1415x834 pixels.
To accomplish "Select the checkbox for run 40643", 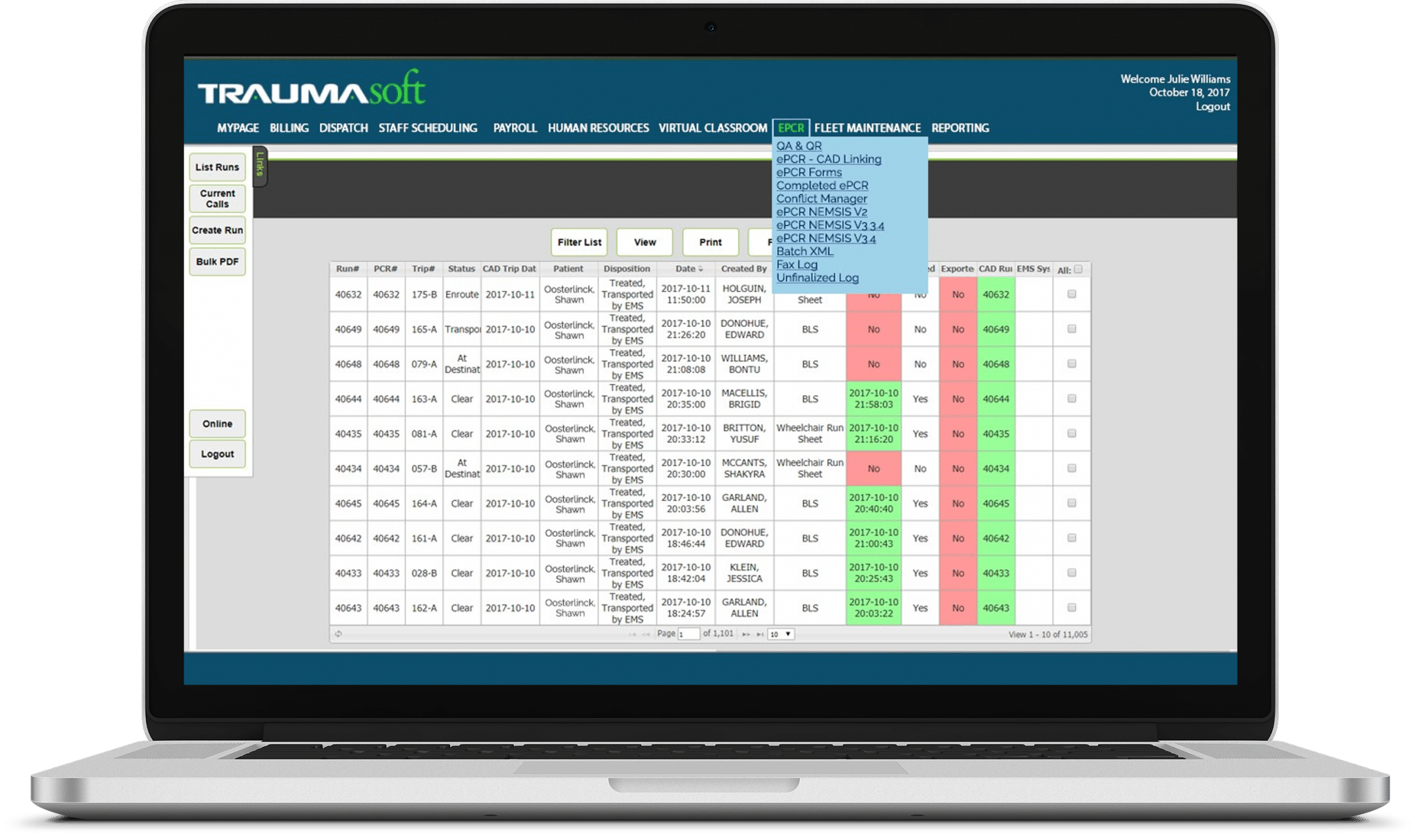I will pyautogui.click(x=1071, y=608).
